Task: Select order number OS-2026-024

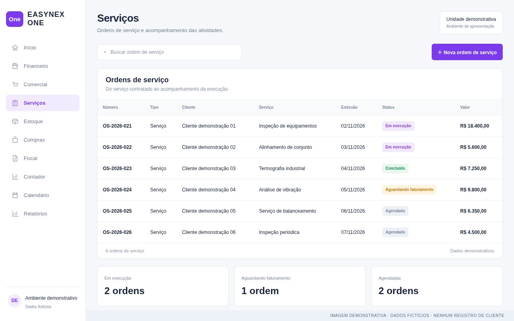Action: (117, 190)
